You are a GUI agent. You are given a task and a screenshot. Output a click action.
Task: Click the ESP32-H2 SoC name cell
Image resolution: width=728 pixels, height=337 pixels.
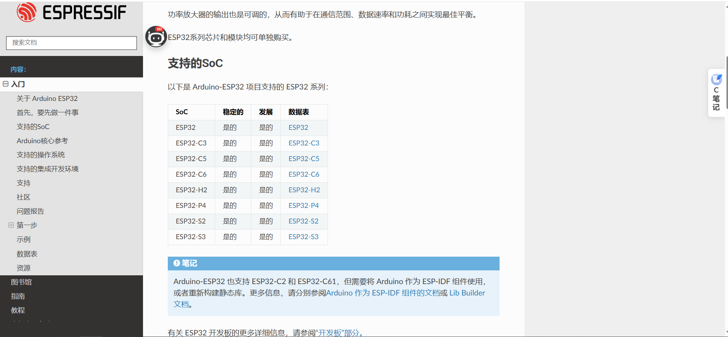coord(191,190)
